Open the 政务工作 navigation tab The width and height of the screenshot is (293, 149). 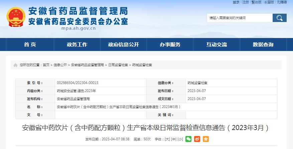pyautogui.click(x=77, y=44)
